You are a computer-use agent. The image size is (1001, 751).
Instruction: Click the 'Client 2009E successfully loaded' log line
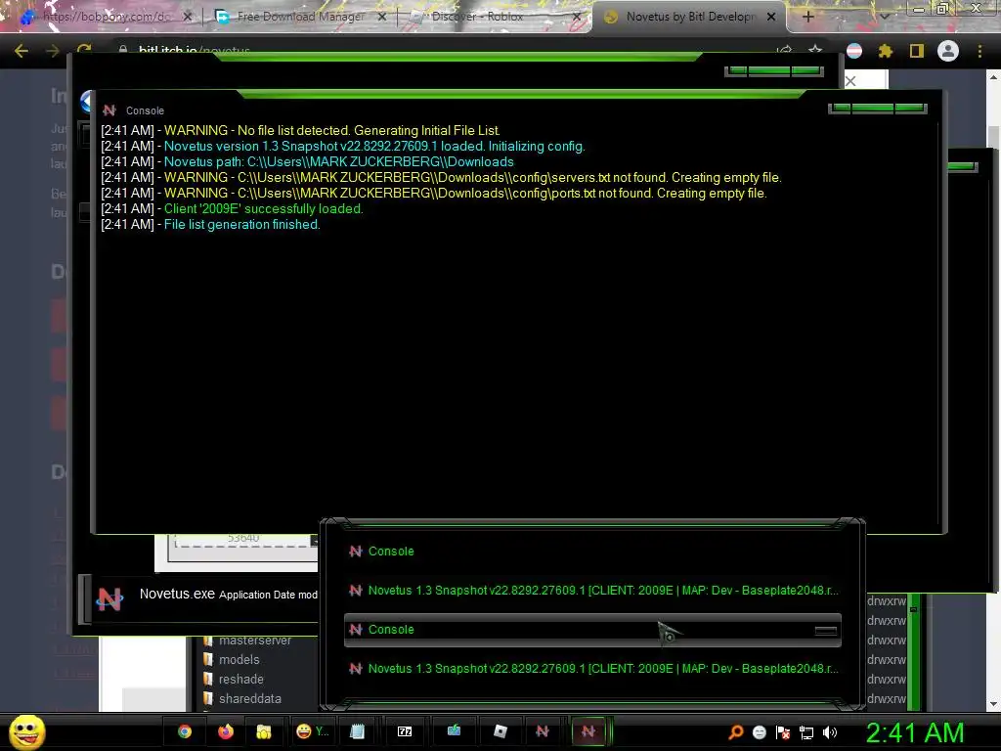232,209
